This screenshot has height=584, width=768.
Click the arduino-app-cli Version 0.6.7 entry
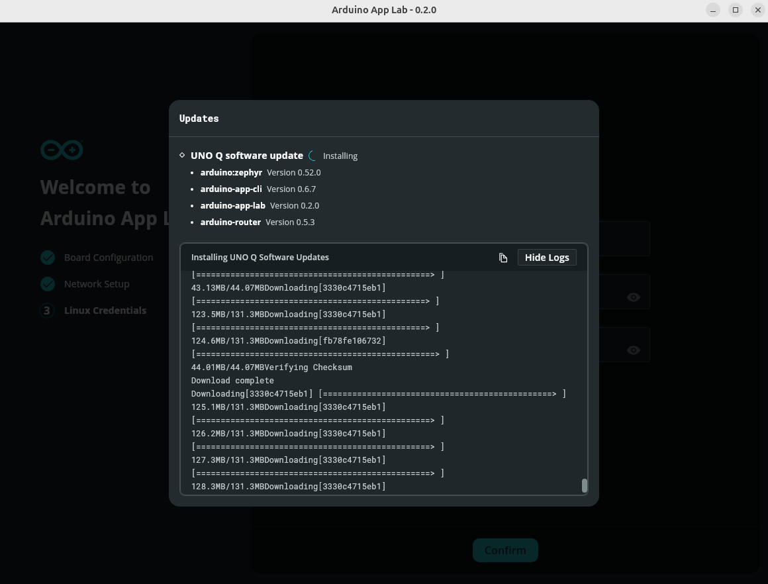tap(258, 189)
